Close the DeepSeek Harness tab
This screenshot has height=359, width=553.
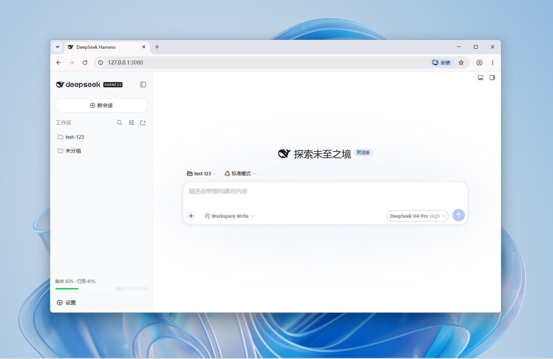click(144, 47)
